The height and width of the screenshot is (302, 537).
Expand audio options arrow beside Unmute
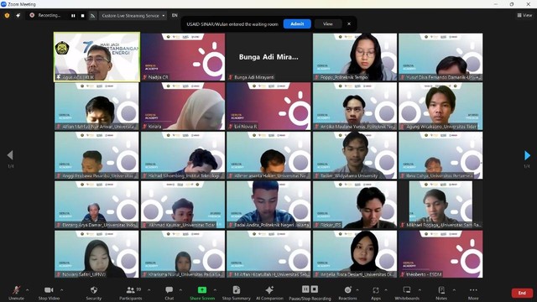28,290
